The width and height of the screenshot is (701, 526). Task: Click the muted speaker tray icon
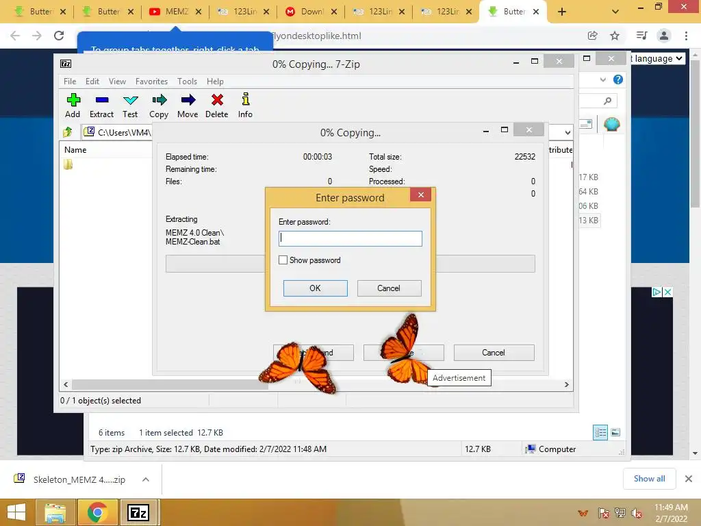(636, 513)
